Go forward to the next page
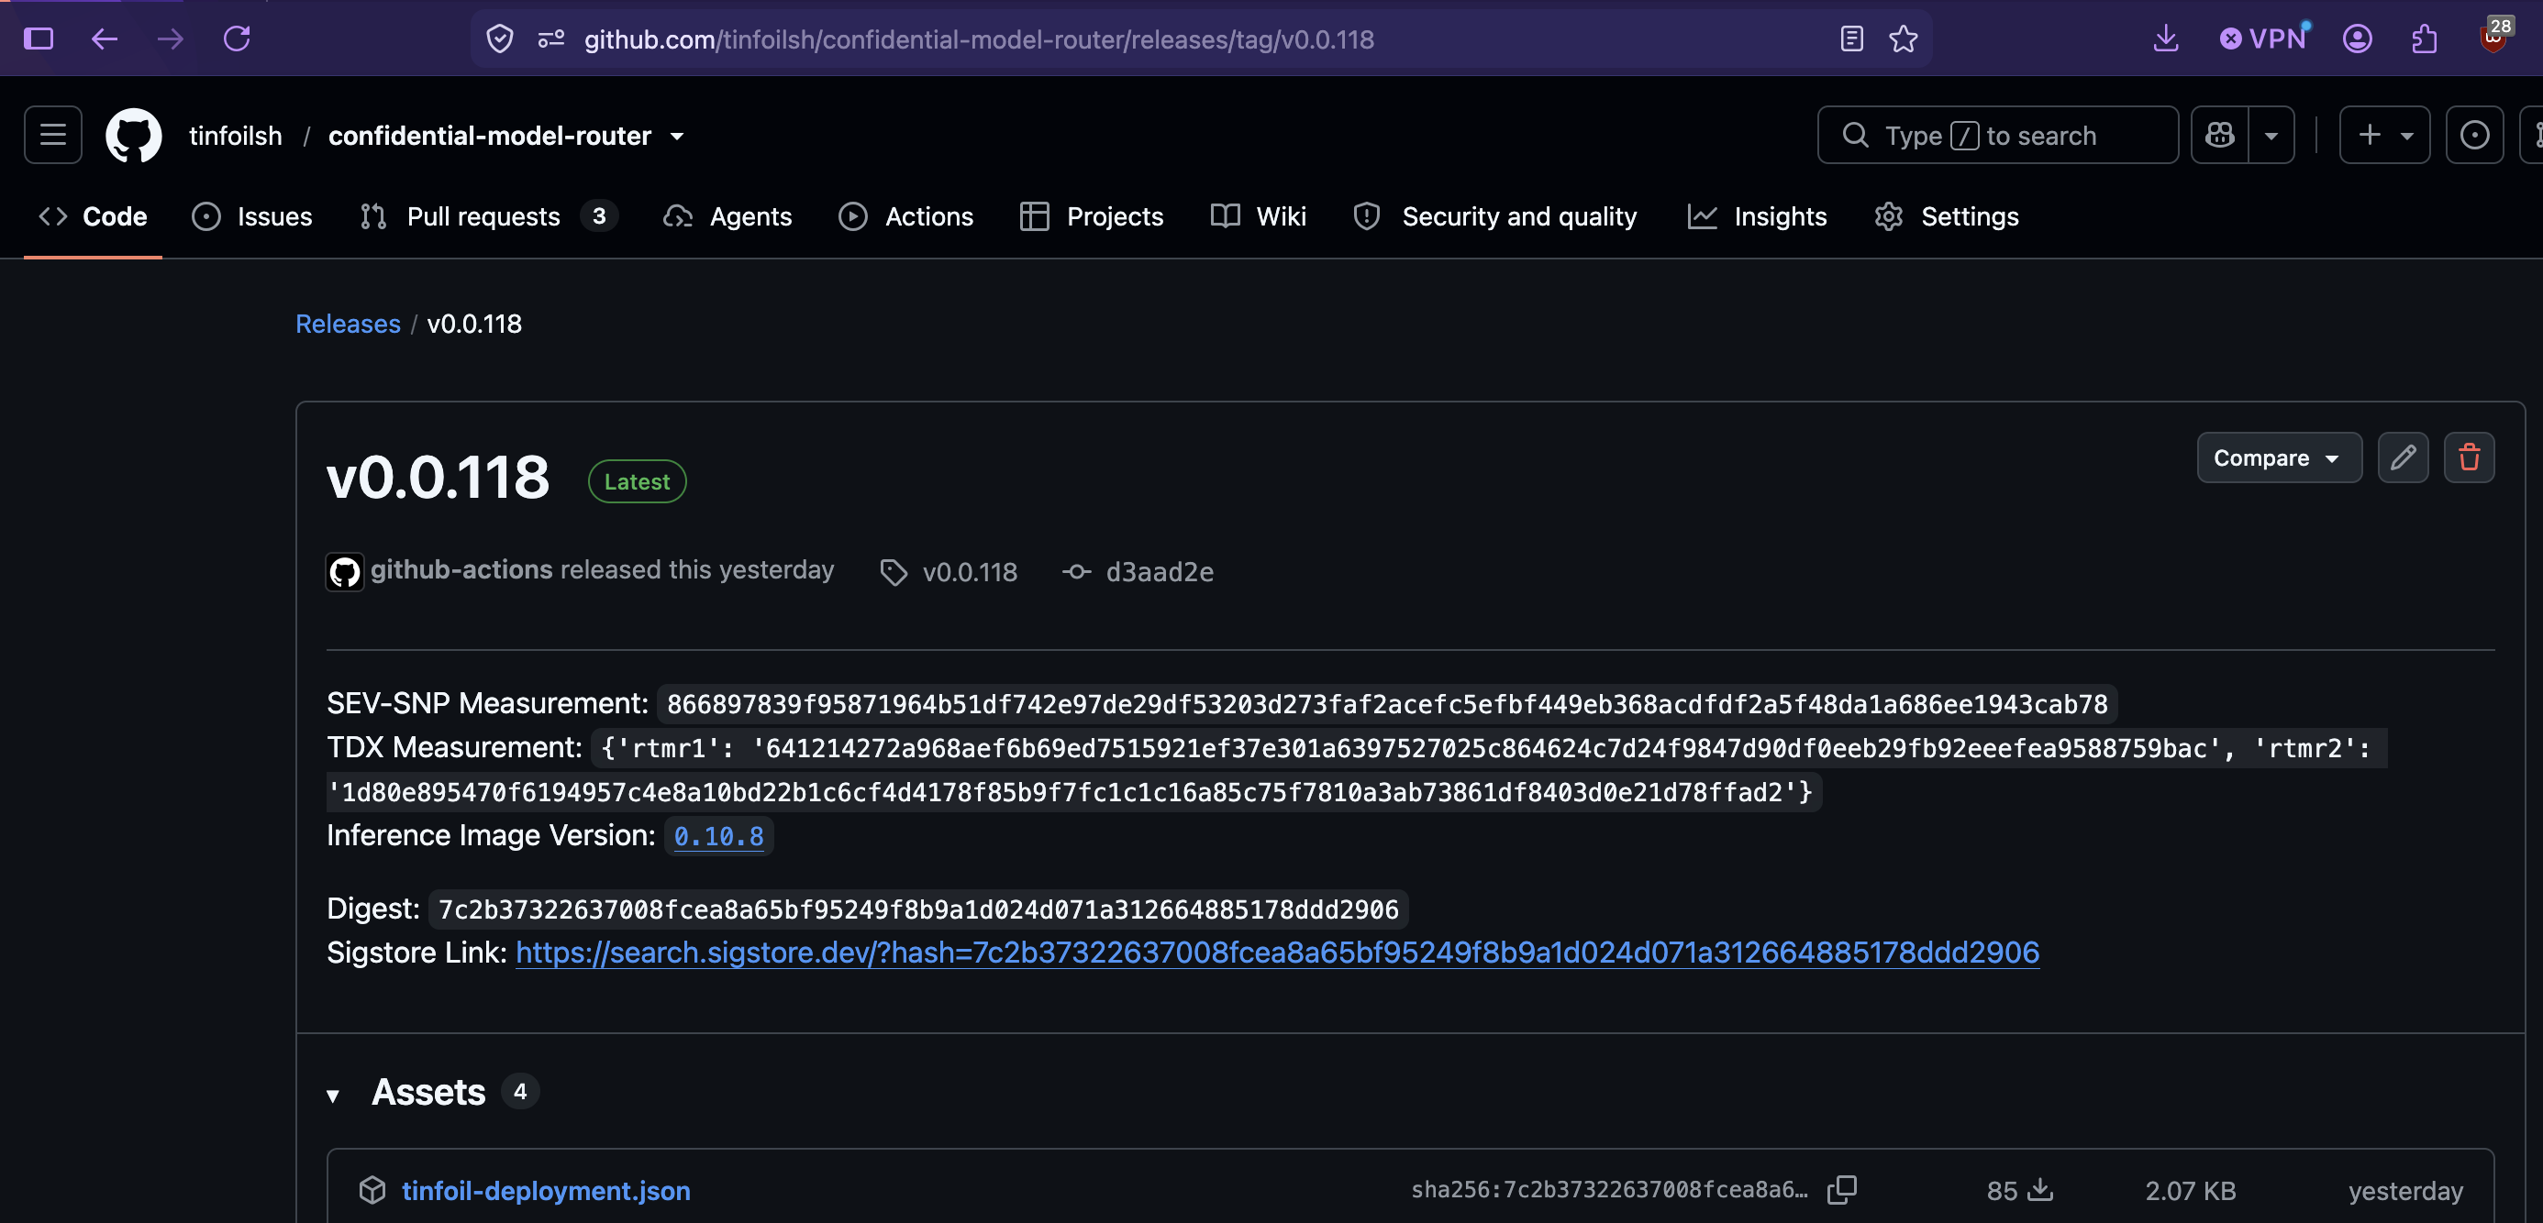The height and width of the screenshot is (1223, 2543). (x=171, y=39)
